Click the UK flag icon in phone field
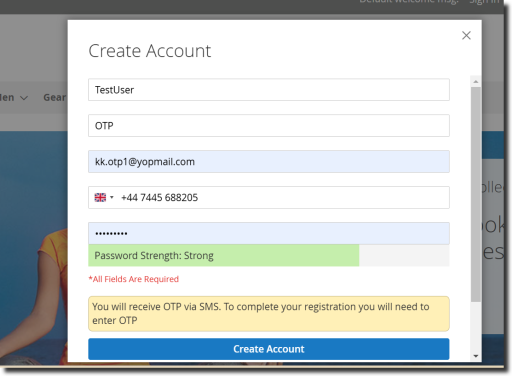512x376 pixels. 99,197
